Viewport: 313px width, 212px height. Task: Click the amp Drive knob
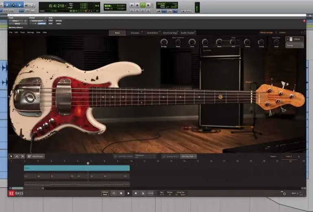[205, 42]
